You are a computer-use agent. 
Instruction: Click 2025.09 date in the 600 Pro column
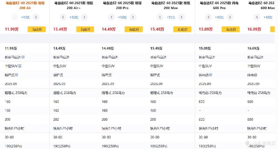point(205,84)
